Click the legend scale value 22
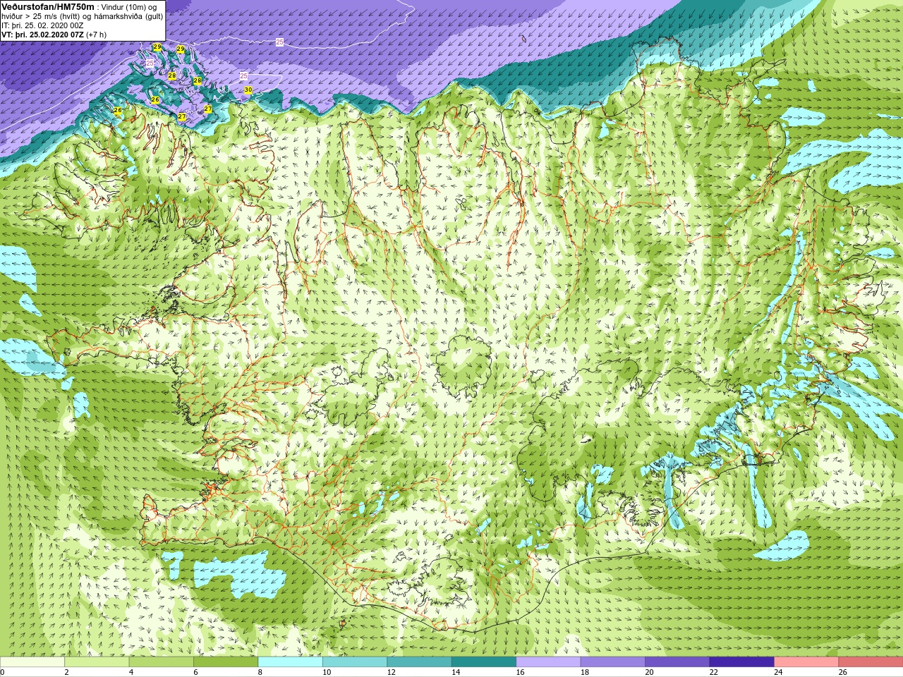 [714, 672]
